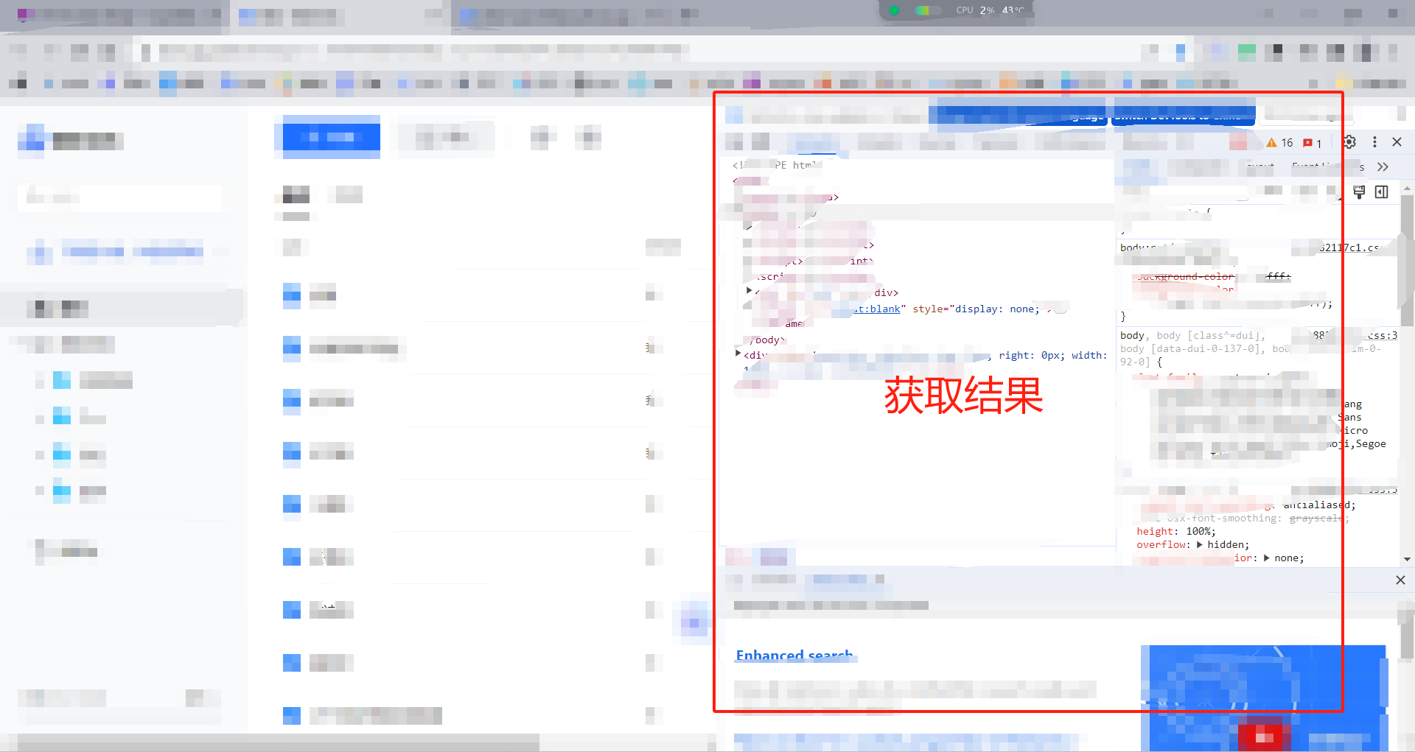Click the height: 100% declaration
The height and width of the screenshot is (752, 1415).
point(1176,532)
